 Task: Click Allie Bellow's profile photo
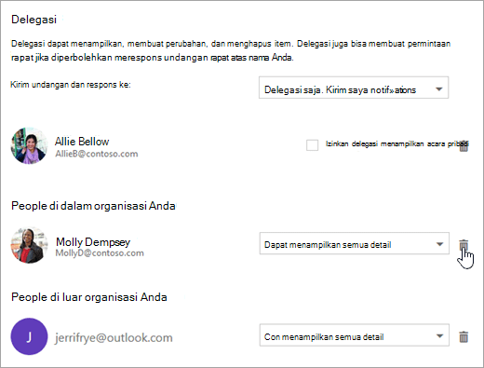click(x=29, y=145)
